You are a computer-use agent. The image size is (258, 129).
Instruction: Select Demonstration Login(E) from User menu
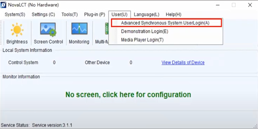(x=144, y=32)
